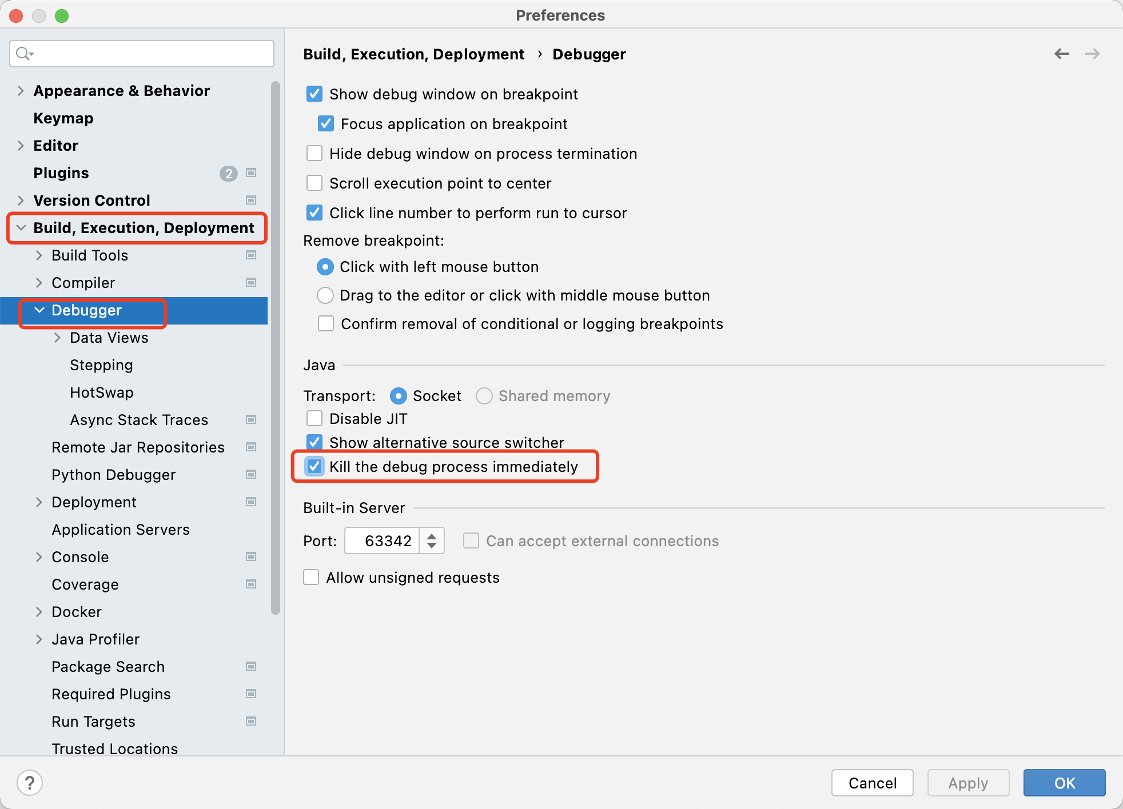Click the in-place settings icon next to Plugins
This screenshot has height=809, width=1123.
[x=251, y=173]
